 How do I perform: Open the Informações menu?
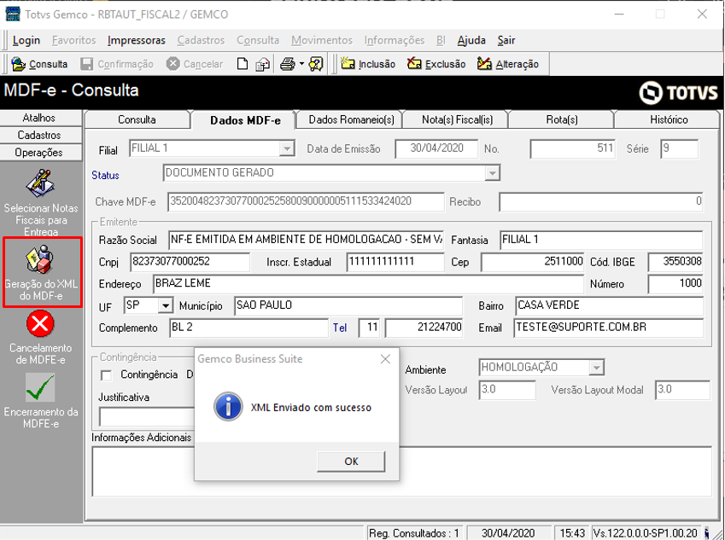click(x=395, y=41)
